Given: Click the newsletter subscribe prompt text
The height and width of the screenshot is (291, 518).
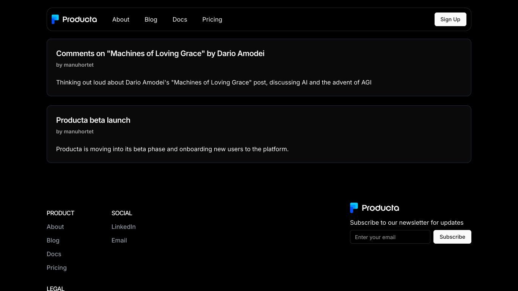Looking at the screenshot, I should [407, 222].
